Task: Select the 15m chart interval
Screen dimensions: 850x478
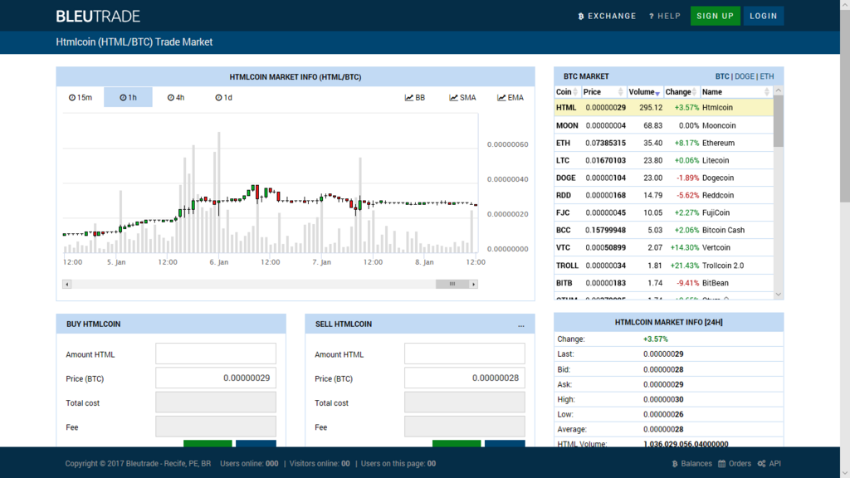Action: point(81,98)
